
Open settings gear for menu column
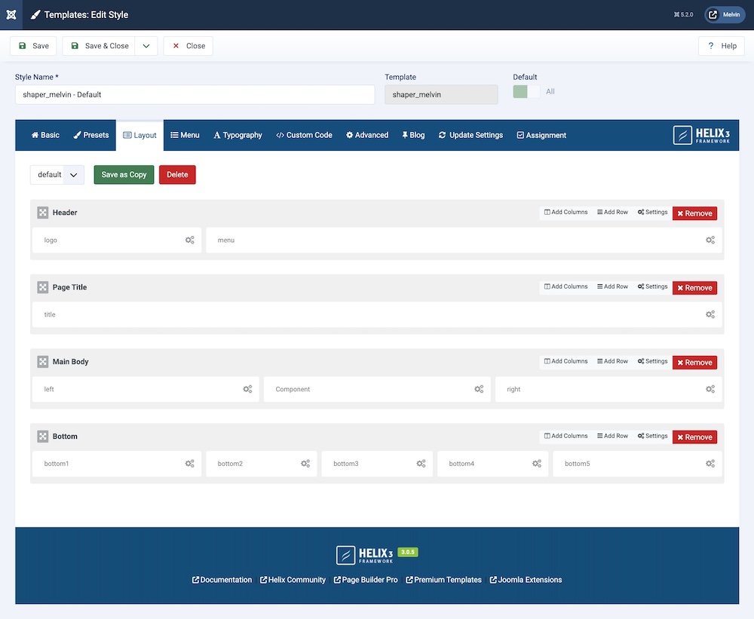coord(710,240)
